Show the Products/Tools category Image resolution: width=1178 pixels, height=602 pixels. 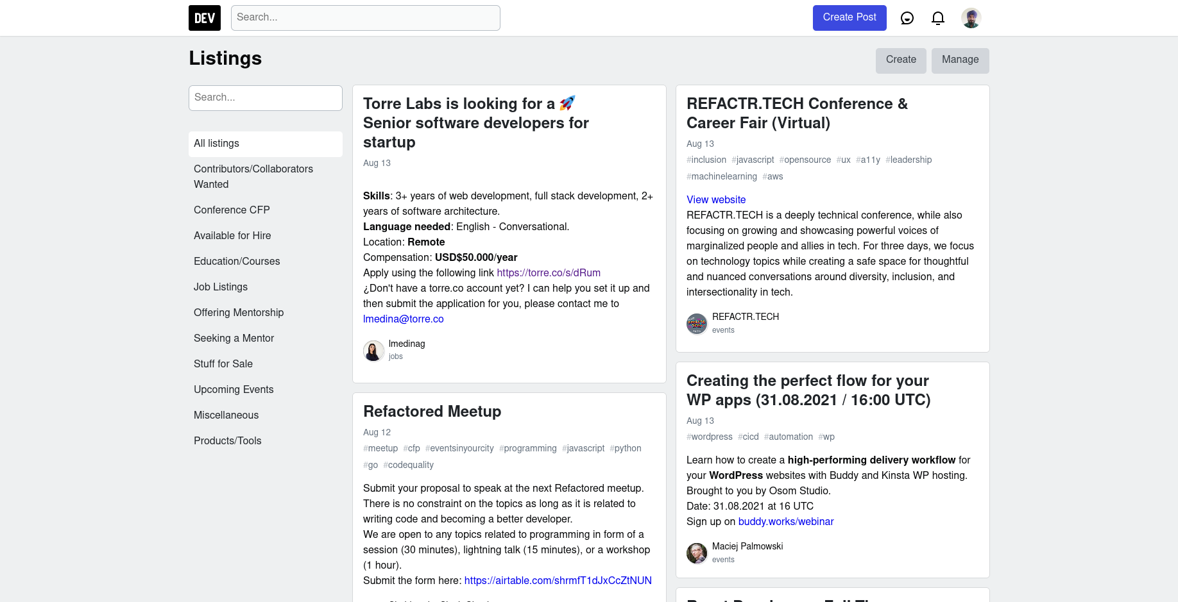(228, 441)
